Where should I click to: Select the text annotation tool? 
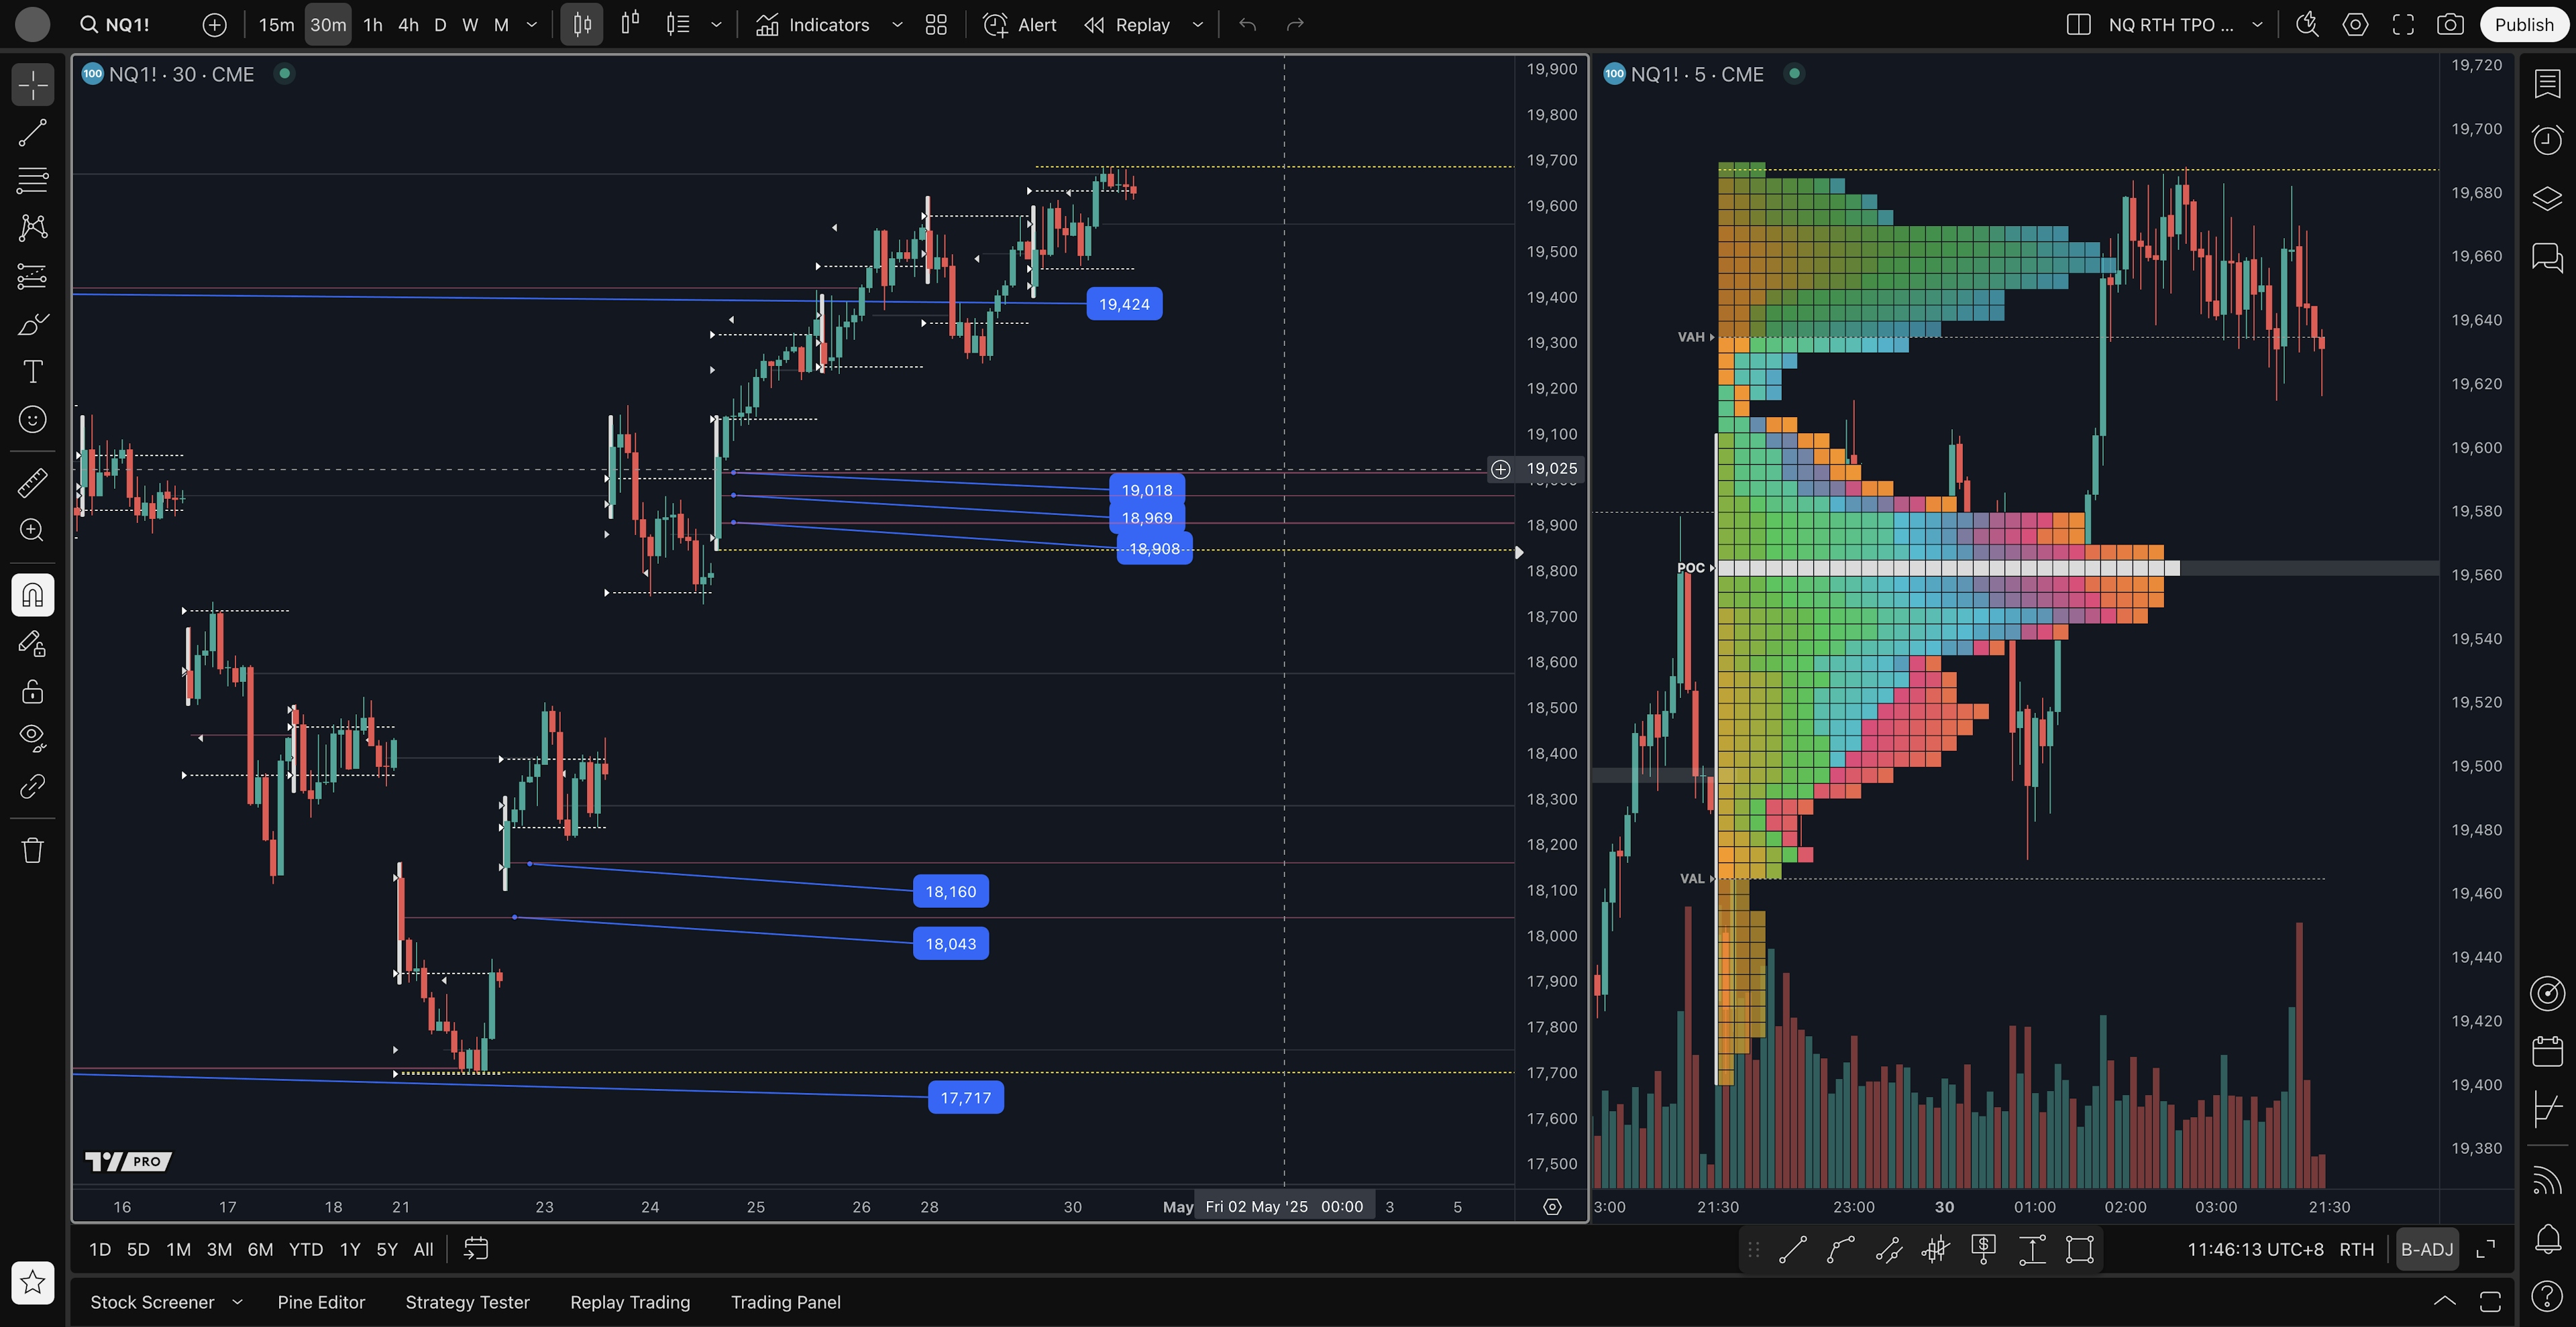(x=32, y=371)
